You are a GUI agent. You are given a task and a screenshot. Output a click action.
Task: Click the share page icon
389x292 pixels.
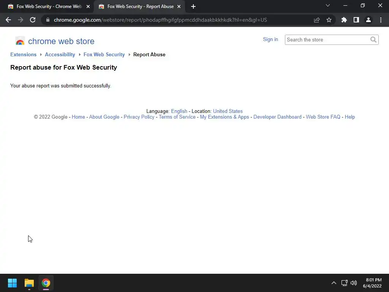(x=317, y=20)
